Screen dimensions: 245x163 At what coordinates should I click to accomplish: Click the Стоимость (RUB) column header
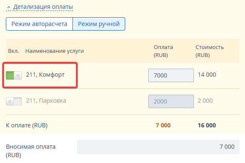(210, 51)
